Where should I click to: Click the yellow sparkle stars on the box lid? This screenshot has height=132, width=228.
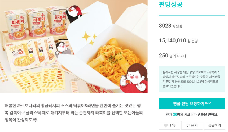(89, 38)
